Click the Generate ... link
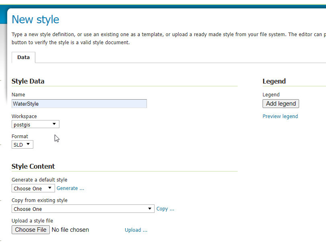 pos(70,188)
